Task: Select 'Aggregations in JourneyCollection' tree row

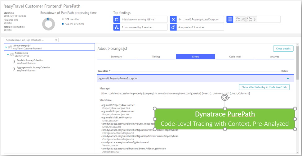Action: click(49, 69)
